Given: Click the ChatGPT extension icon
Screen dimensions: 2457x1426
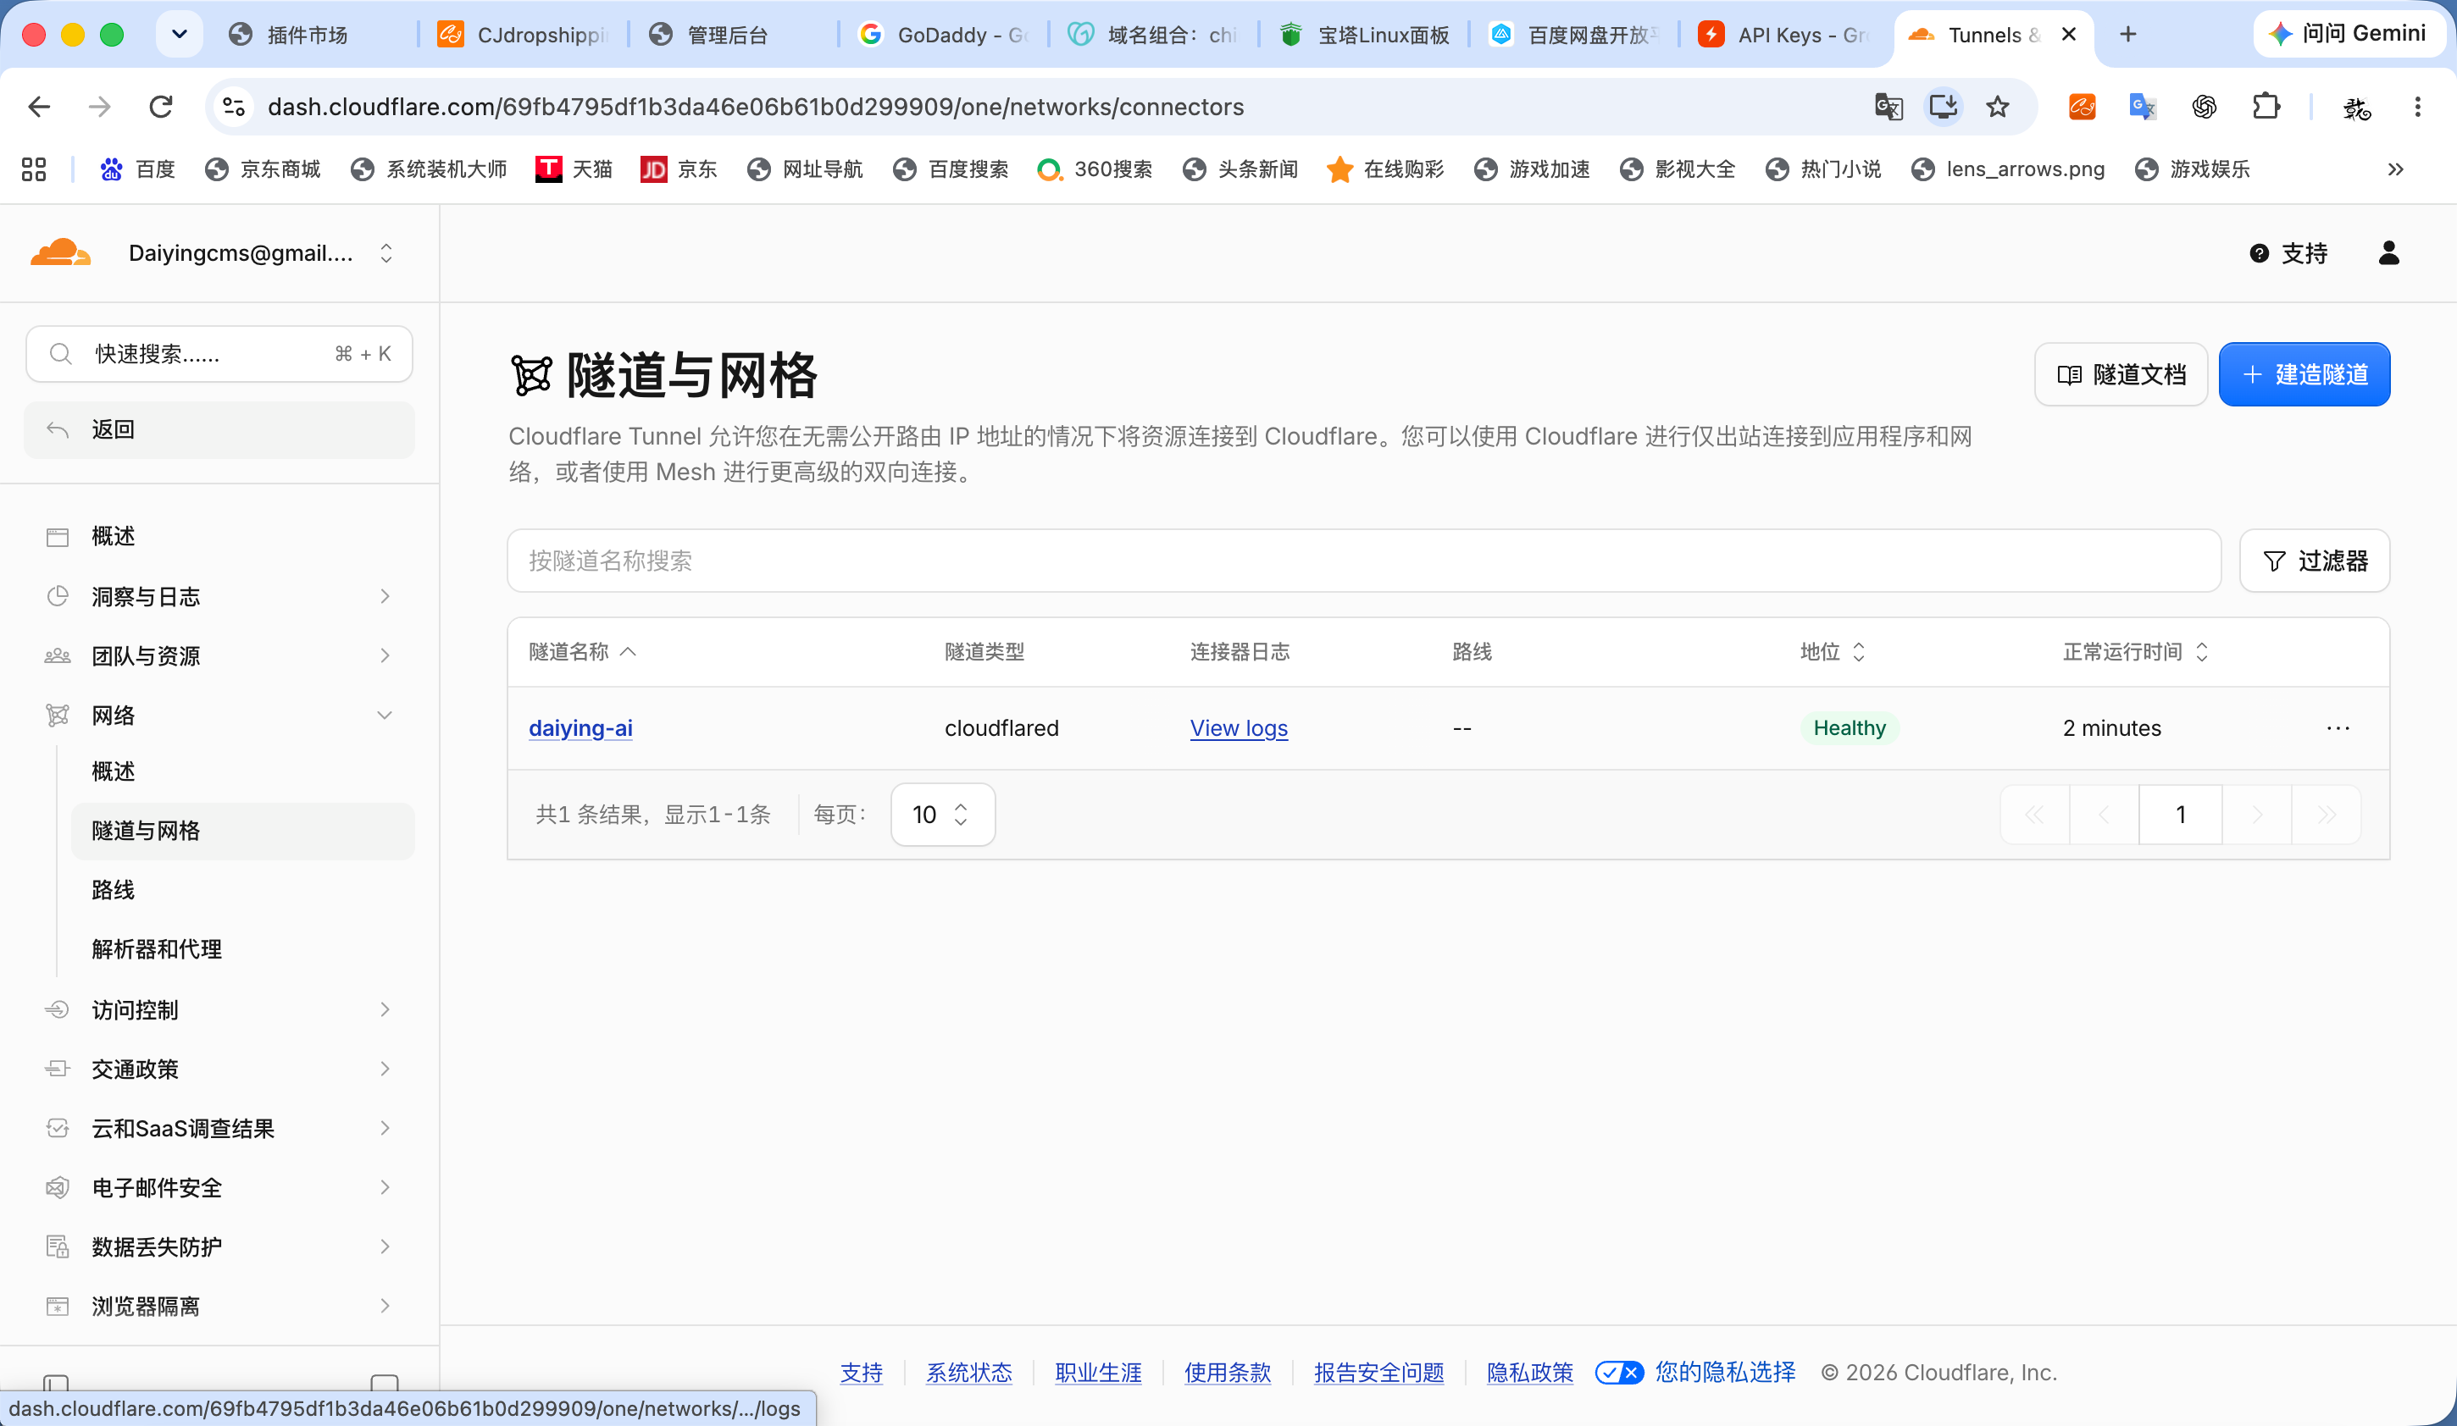Looking at the screenshot, I should (x=2204, y=108).
